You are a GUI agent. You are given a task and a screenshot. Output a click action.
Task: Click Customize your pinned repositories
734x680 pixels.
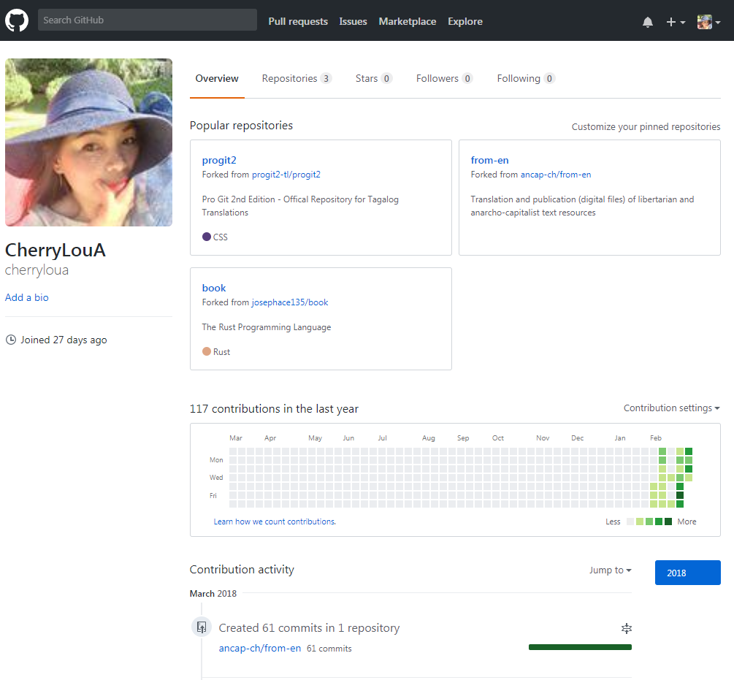coord(646,127)
